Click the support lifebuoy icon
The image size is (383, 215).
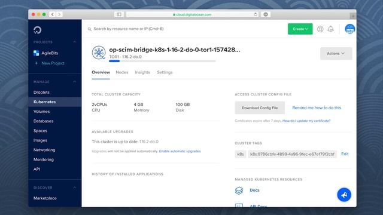[320, 29]
